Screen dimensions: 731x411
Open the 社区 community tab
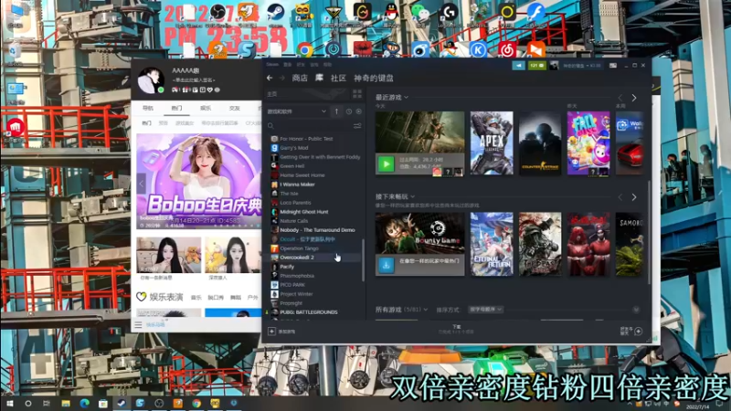click(338, 78)
